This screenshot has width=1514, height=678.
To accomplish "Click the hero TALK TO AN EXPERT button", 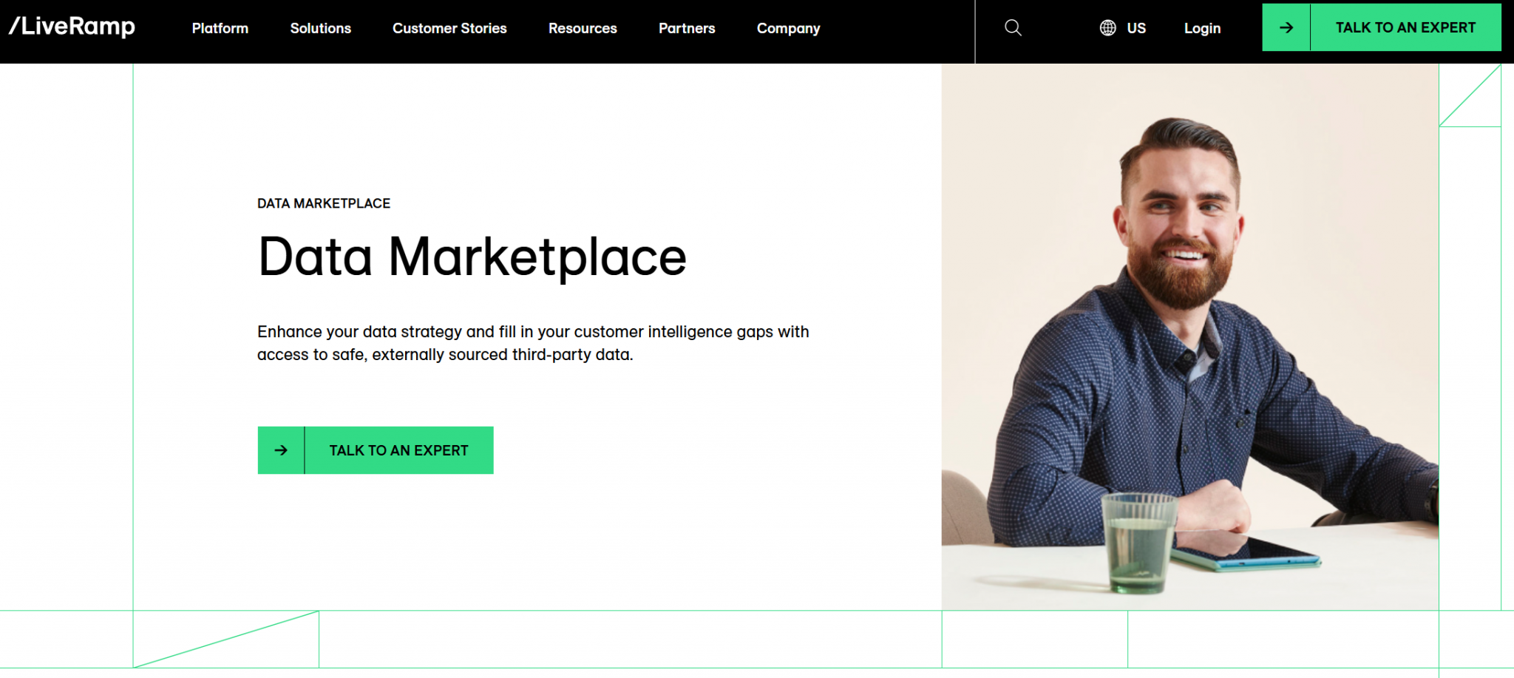I will 398,450.
